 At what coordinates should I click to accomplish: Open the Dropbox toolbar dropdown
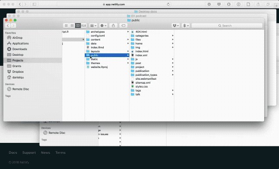tap(176, 26)
